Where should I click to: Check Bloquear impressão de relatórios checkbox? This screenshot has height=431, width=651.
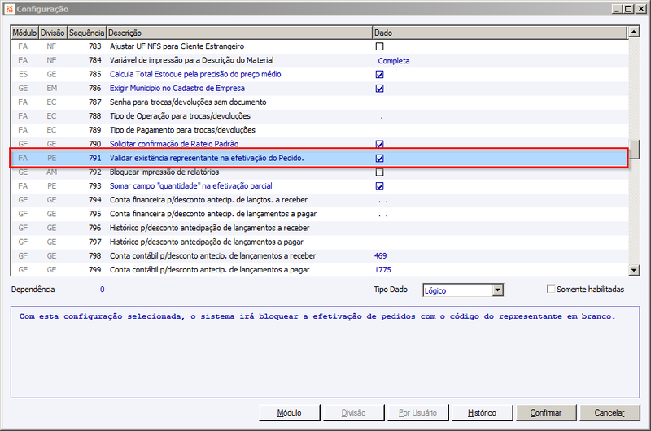point(379,172)
